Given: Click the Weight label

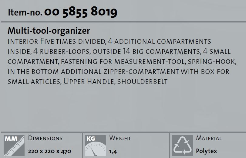Looking at the screenshot, I should tap(120, 138).
